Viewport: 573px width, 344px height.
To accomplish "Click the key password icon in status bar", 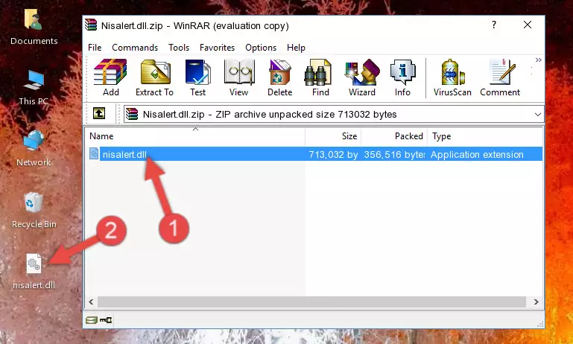I will 106,320.
